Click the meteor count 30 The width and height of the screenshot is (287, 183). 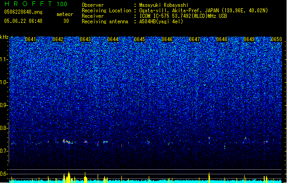pyautogui.click(x=66, y=21)
